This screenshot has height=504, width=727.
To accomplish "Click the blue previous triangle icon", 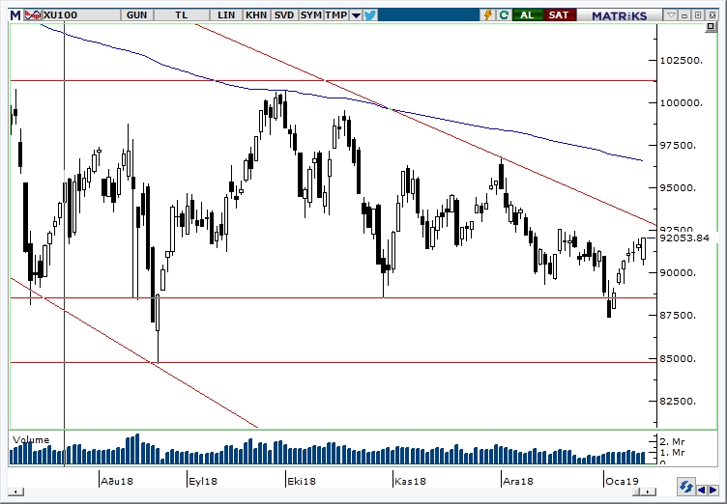I will (701, 490).
